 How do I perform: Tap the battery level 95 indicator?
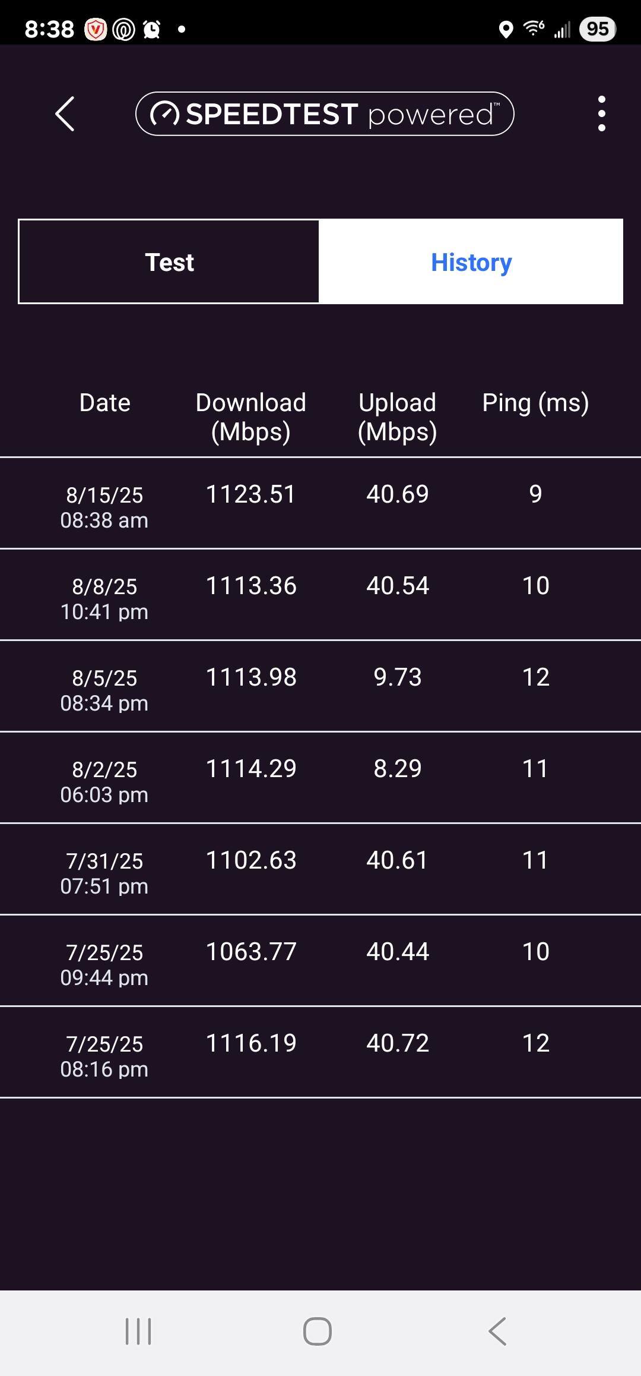tap(597, 29)
